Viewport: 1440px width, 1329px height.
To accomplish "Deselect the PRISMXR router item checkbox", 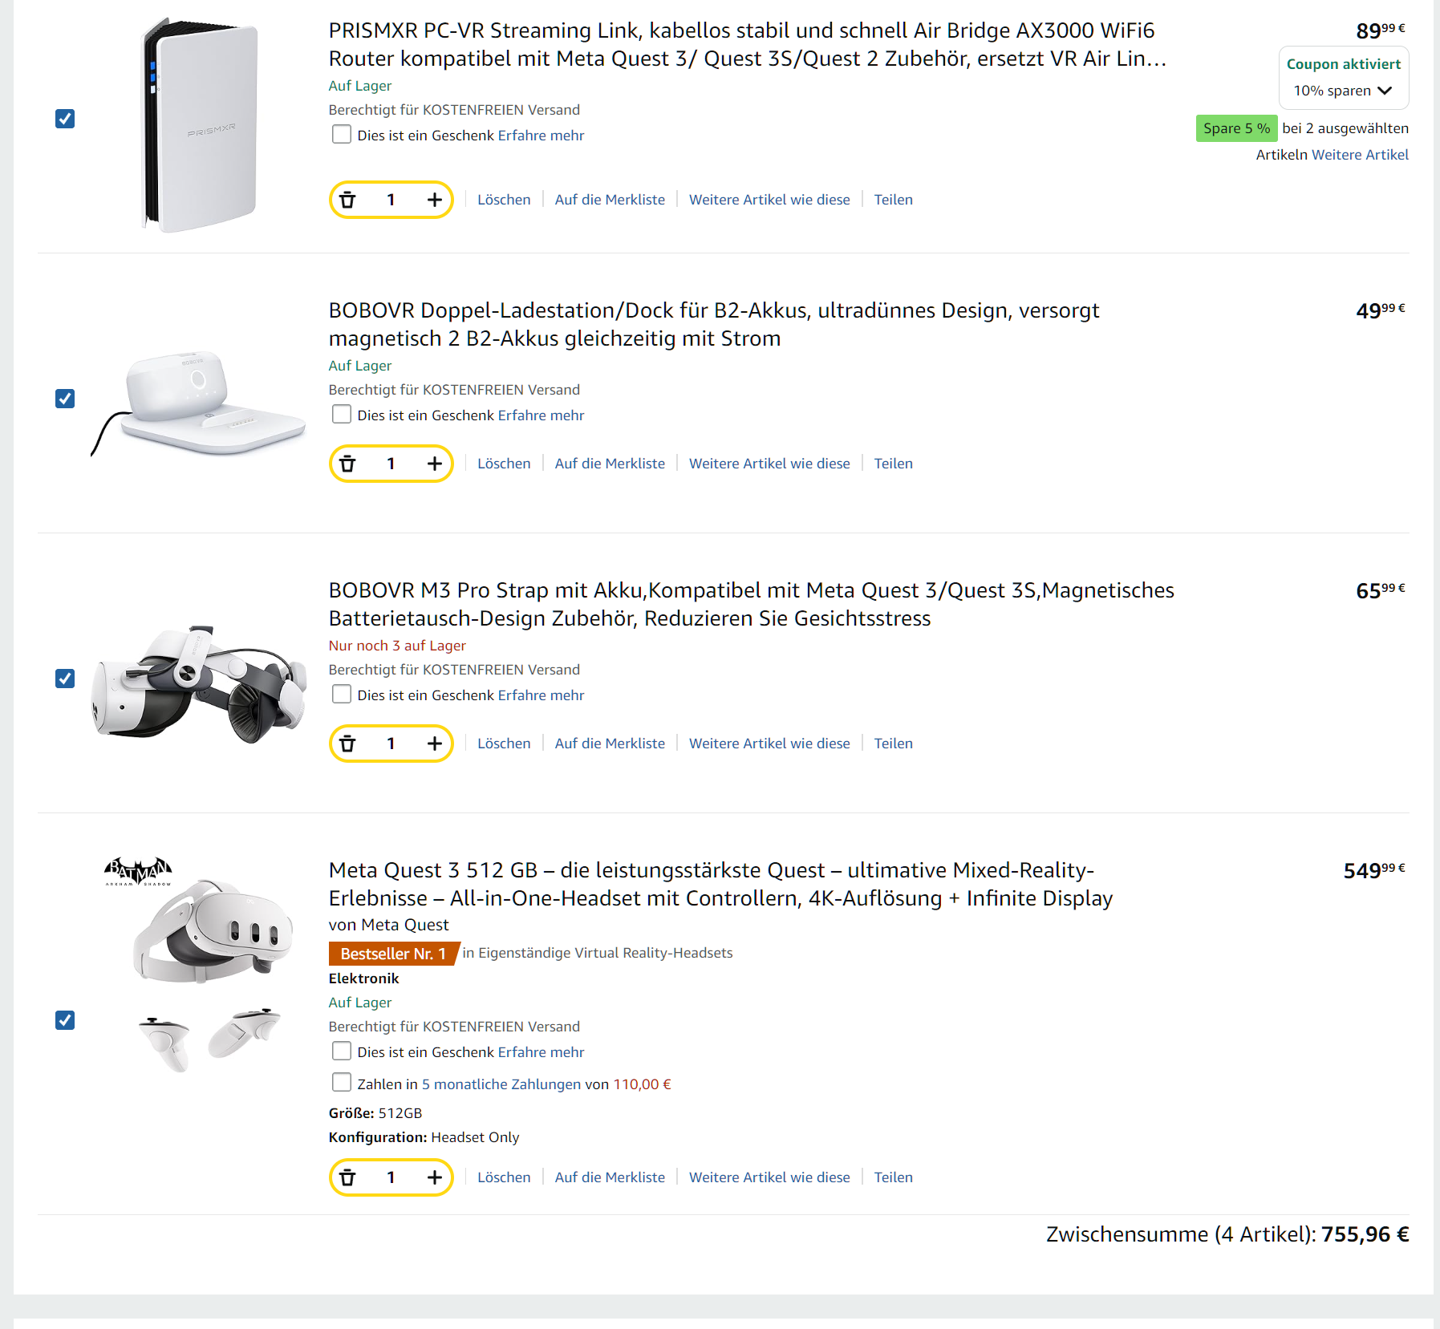I will tap(65, 119).
